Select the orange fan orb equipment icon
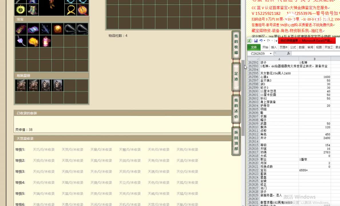This screenshot has width=340, height=206. click(x=83, y=10)
